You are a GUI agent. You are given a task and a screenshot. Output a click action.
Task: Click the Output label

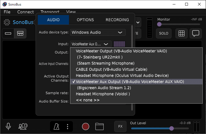tap(61, 52)
